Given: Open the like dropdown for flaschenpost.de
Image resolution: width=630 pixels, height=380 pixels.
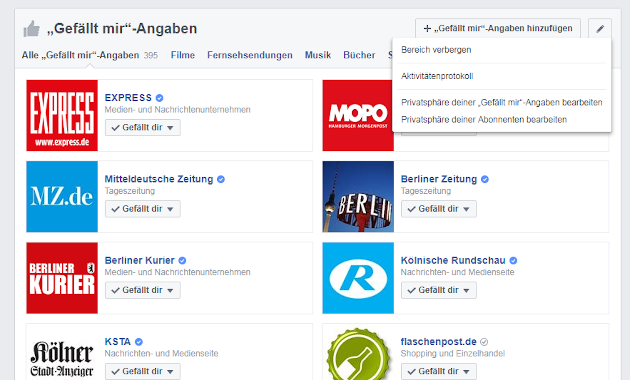Looking at the screenshot, I should 467,371.
